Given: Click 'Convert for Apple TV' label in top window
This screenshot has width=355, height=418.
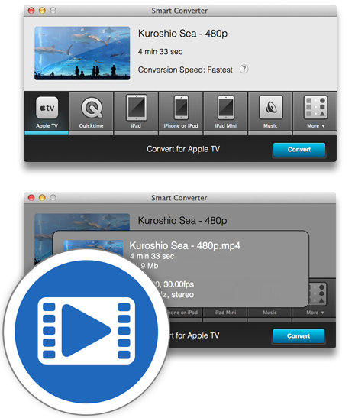Looking at the screenshot, I should pos(183,149).
